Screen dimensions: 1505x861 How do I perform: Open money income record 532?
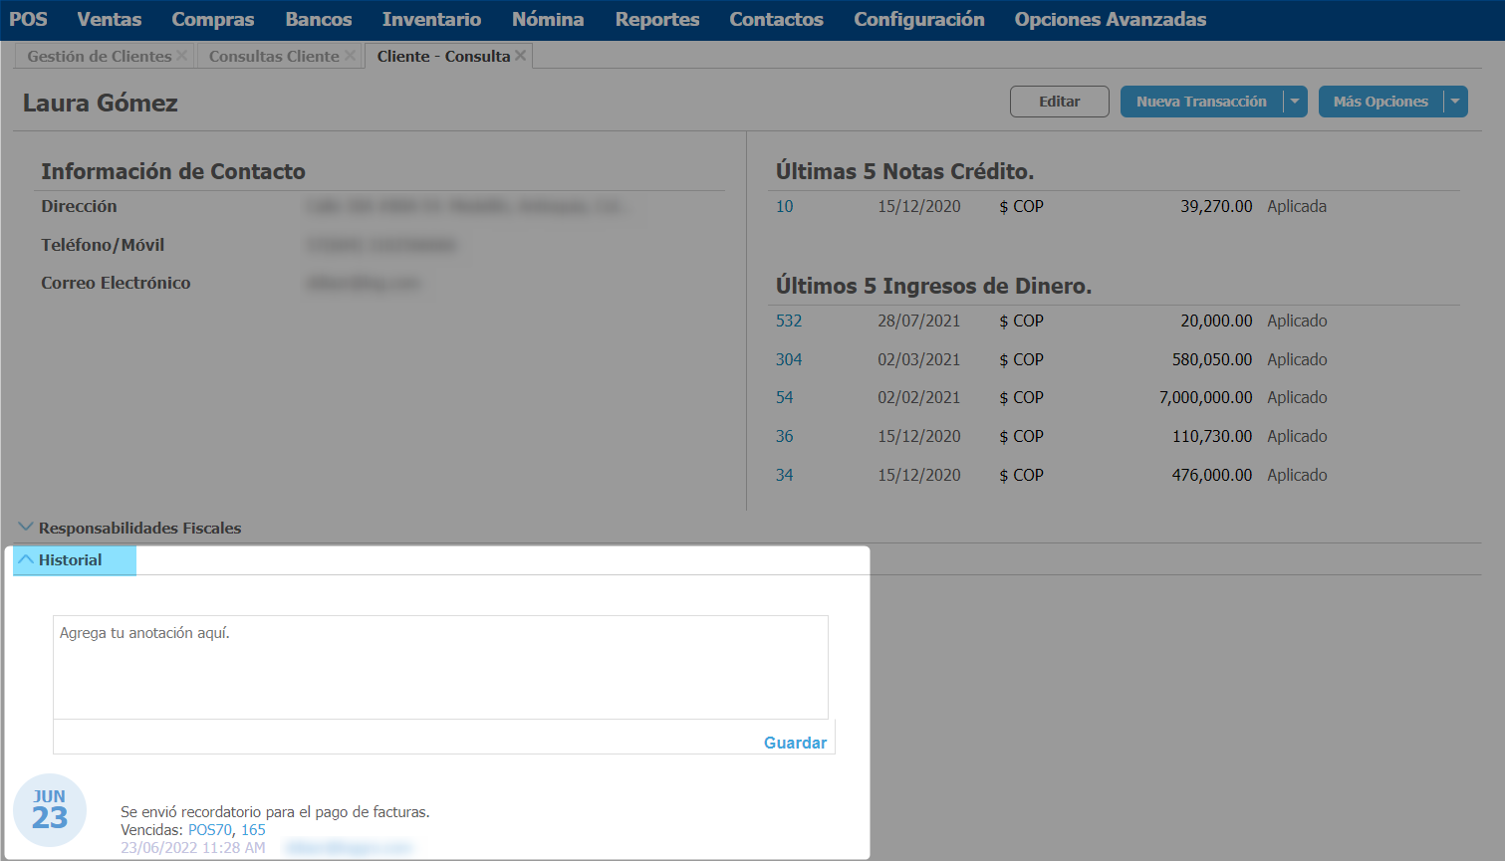point(789,322)
